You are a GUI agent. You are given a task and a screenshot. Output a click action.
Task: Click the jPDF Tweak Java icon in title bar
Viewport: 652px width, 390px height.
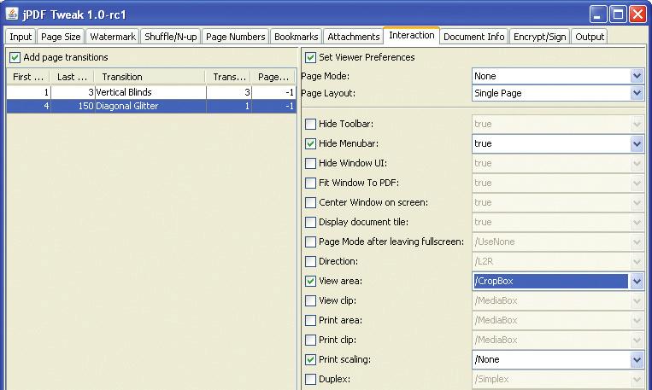click(x=12, y=15)
